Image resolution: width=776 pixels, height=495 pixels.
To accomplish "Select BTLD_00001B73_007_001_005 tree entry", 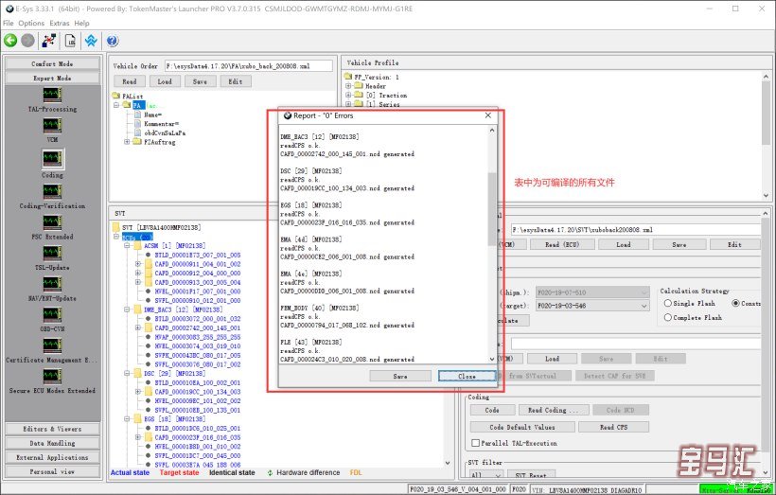I will [198, 255].
